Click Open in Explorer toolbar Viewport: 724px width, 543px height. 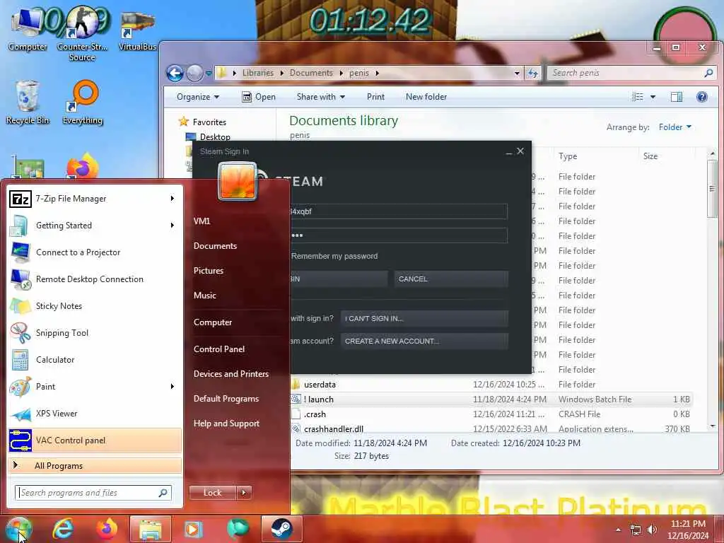[259, 97]
